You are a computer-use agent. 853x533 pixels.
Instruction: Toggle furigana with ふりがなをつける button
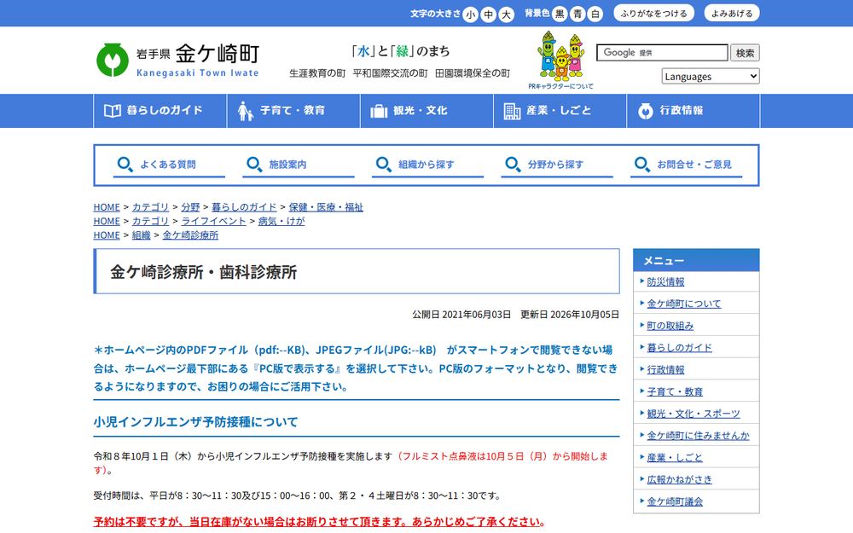(654, 13)
